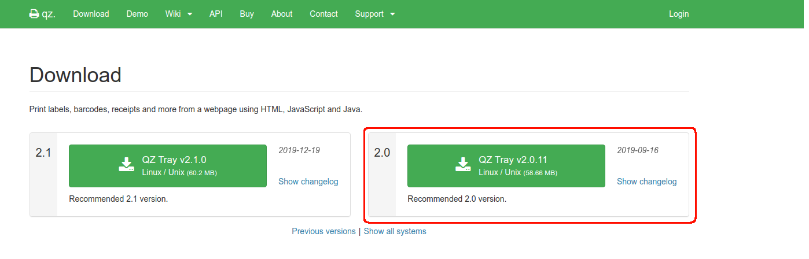The height and width of the screenshot is (259, 809).
Task: Expand the Support dropdown caret
Action: pos(392,14)
